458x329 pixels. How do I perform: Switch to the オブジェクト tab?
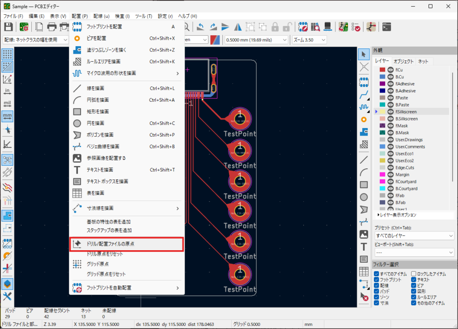point(403,61)
